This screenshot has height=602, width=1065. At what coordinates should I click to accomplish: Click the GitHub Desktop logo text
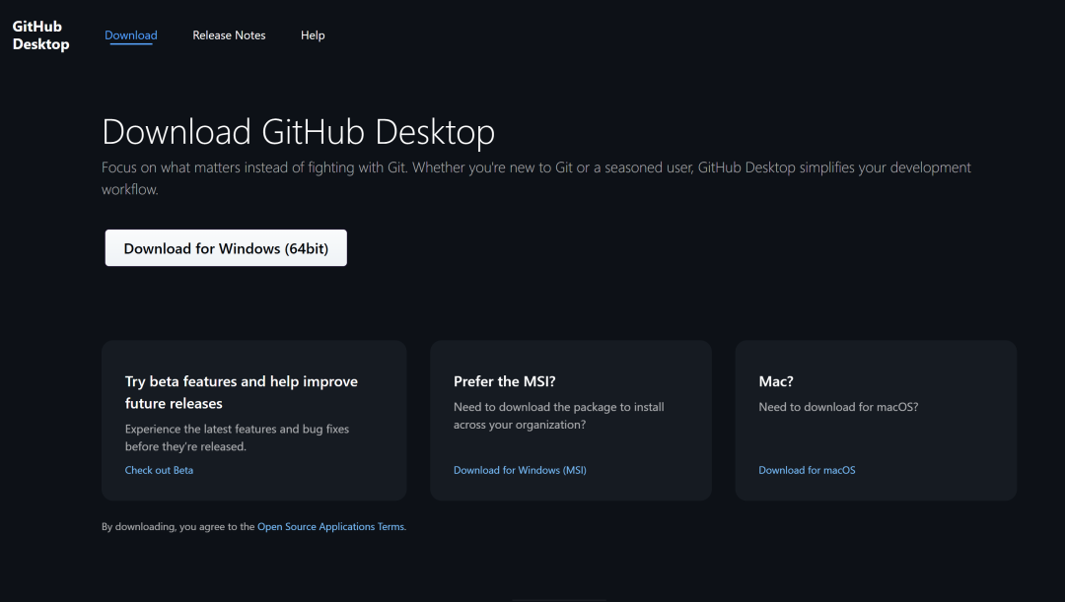coord(40,35)
